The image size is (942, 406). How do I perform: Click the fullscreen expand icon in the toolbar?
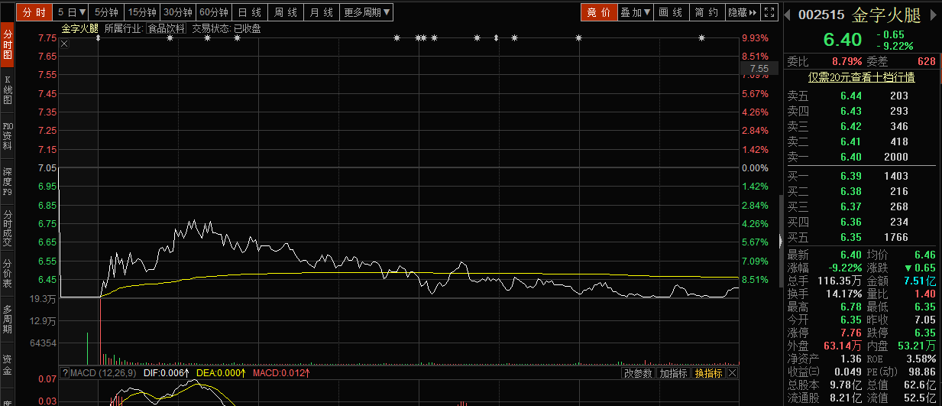point(769,12)
